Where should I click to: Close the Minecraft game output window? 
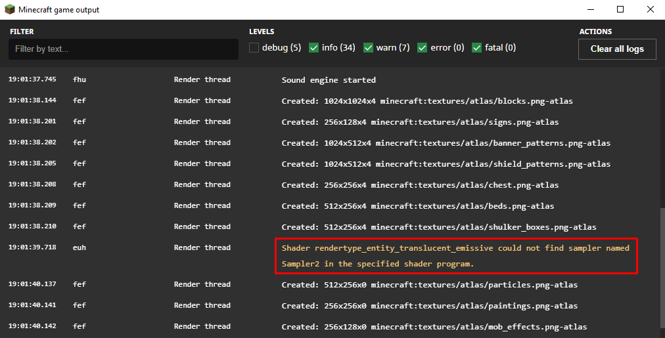tap(650, 9)
